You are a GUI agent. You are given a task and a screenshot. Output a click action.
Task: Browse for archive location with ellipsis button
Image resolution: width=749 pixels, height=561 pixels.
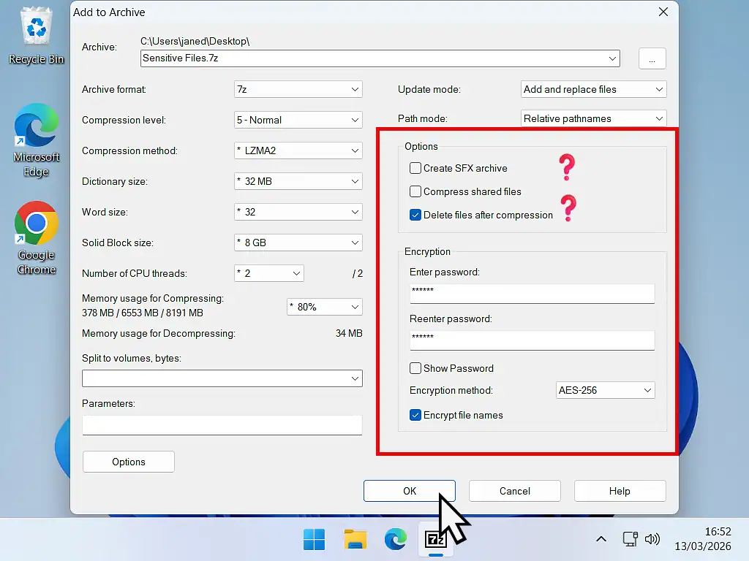tap(651, 58)
